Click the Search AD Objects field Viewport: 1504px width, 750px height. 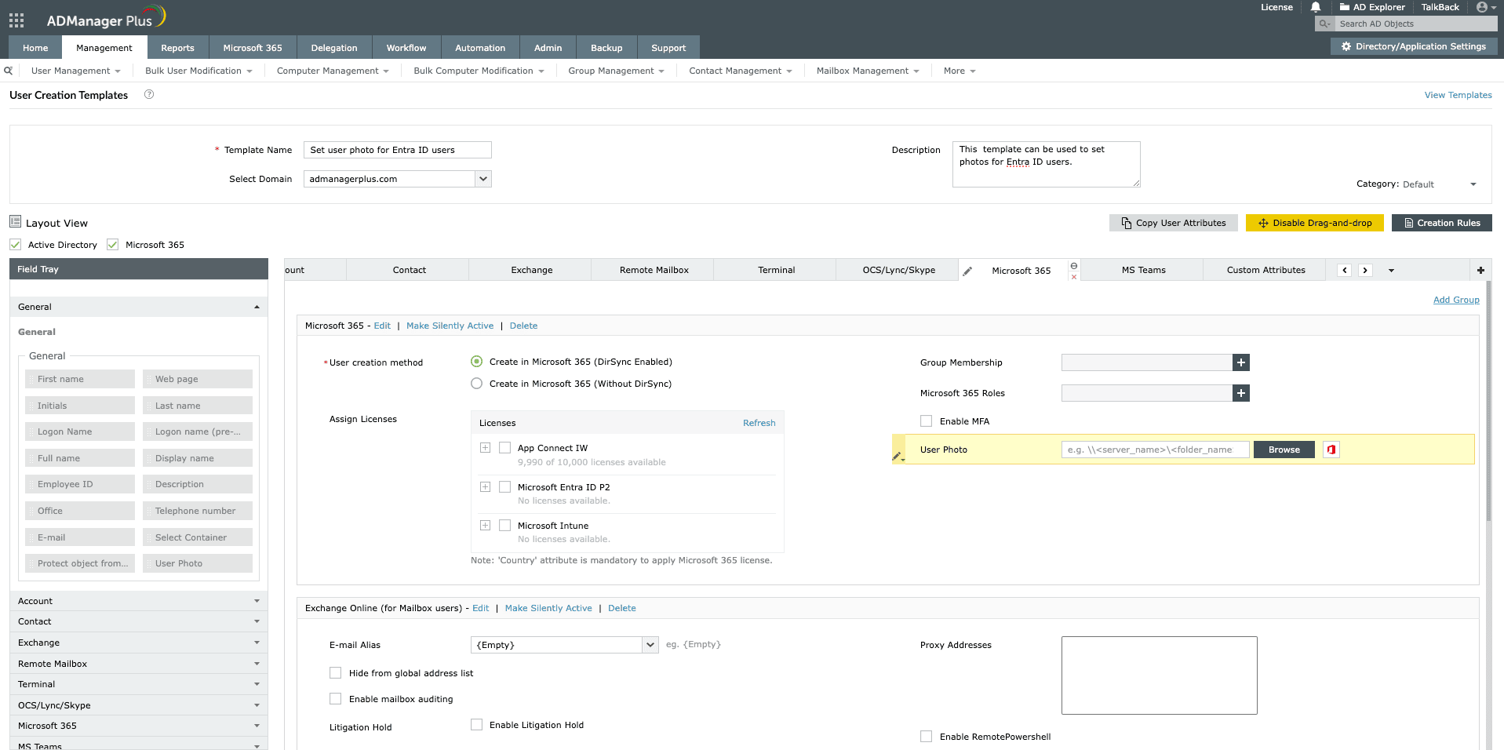1415,24
